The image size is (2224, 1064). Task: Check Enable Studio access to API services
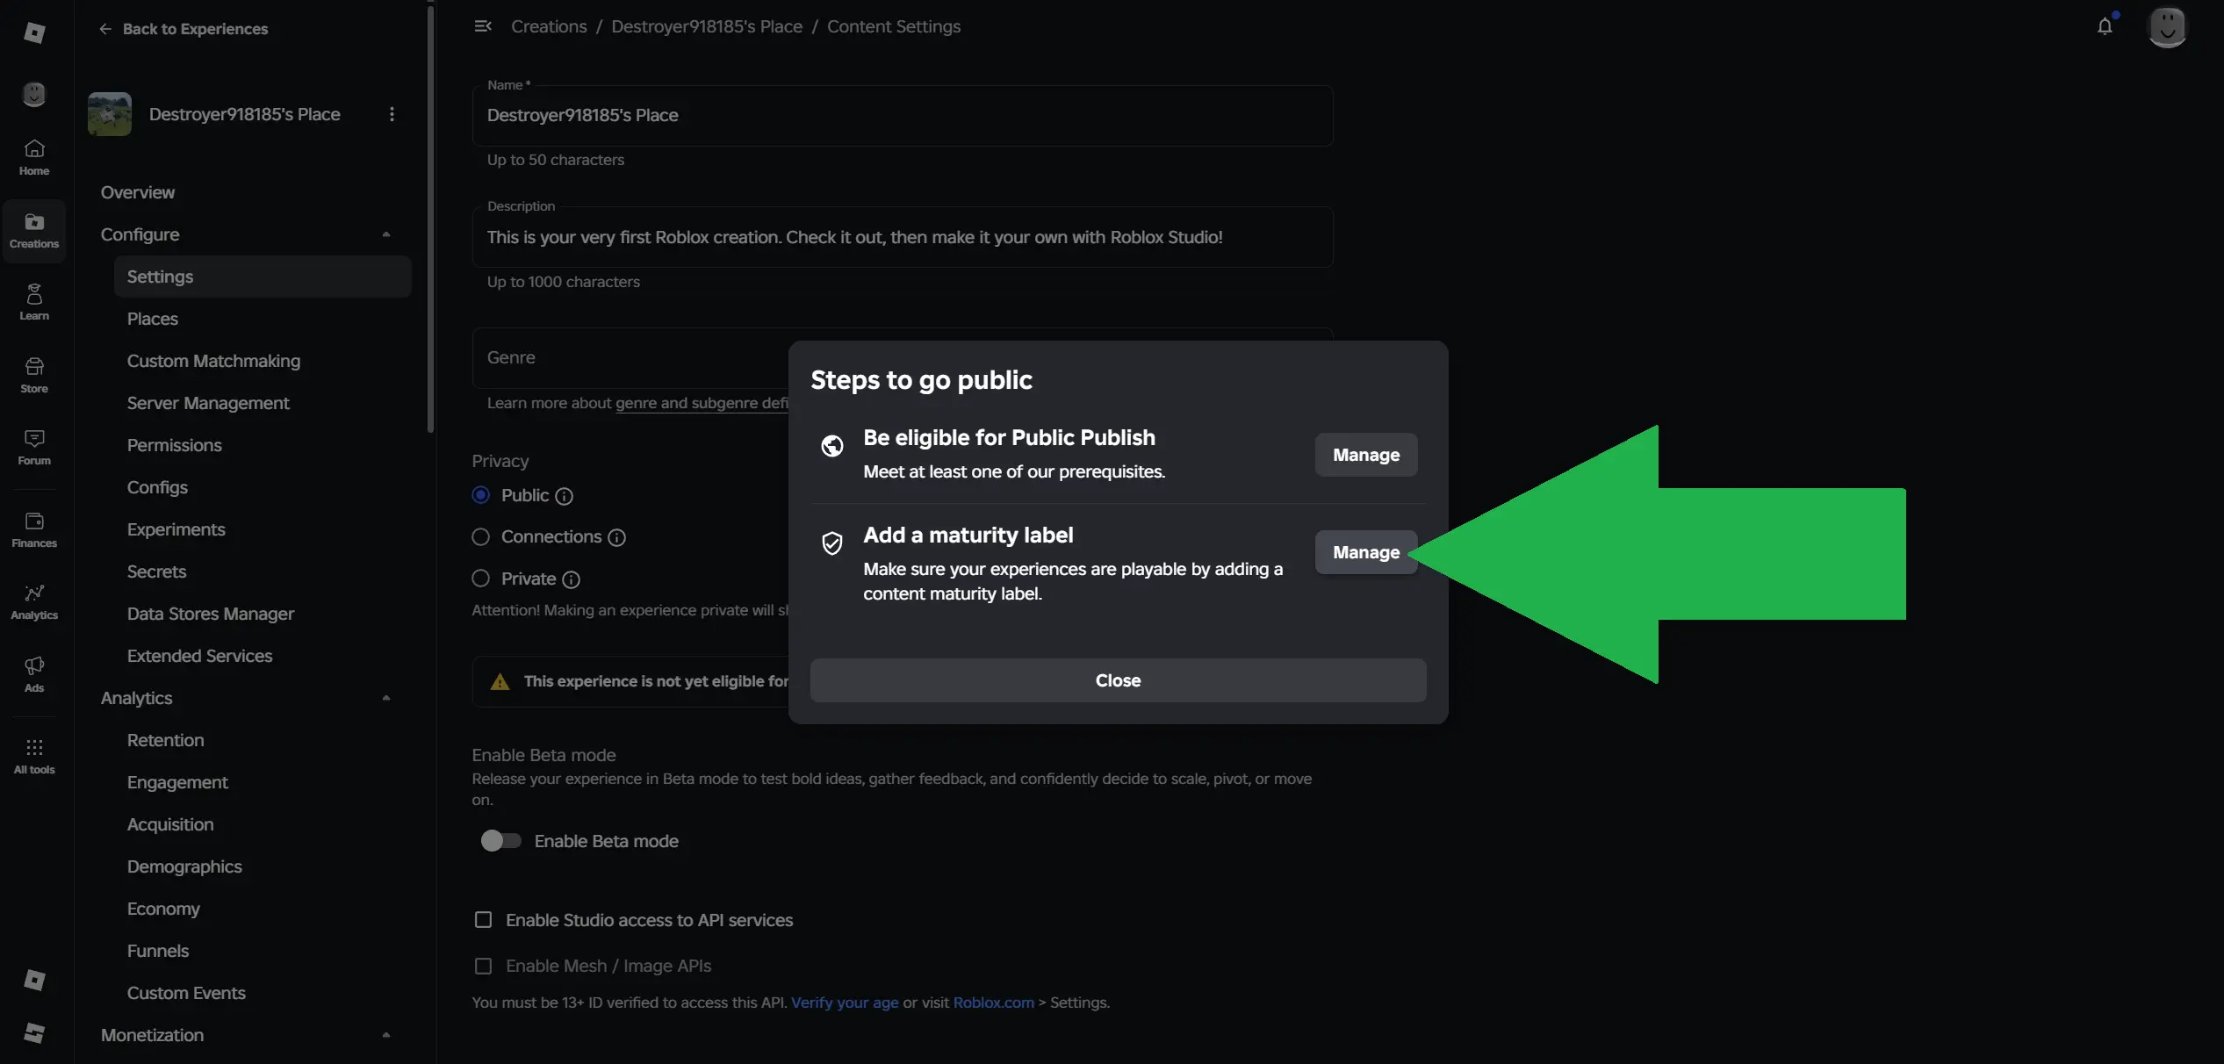pos(483,920)
